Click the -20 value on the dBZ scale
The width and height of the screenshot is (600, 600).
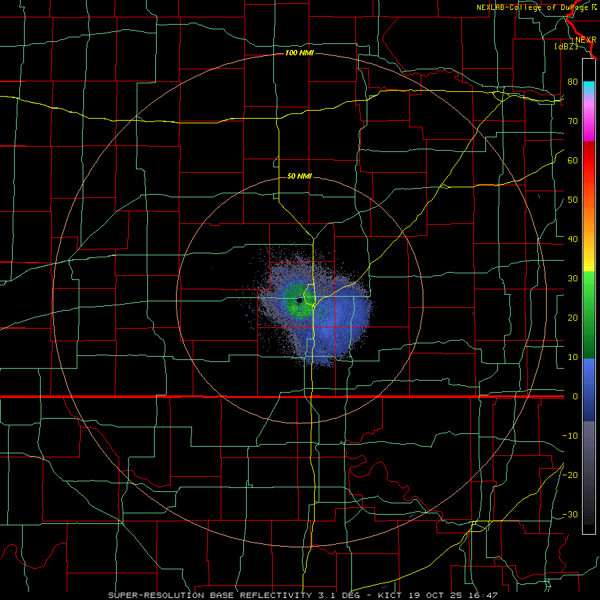pyautogui.click(x=570, y=475)
